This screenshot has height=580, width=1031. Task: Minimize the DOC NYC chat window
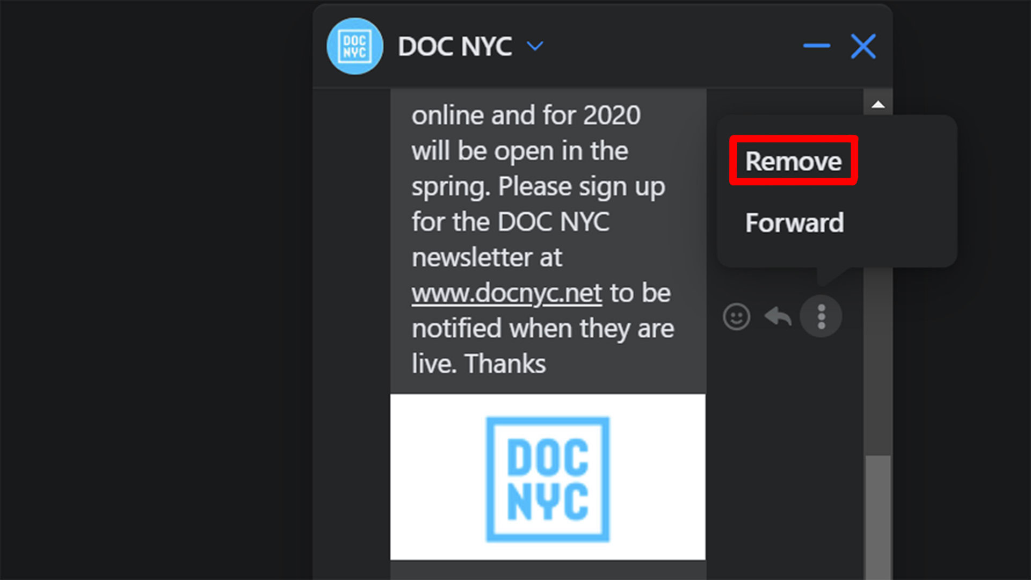tap(817, 46)
